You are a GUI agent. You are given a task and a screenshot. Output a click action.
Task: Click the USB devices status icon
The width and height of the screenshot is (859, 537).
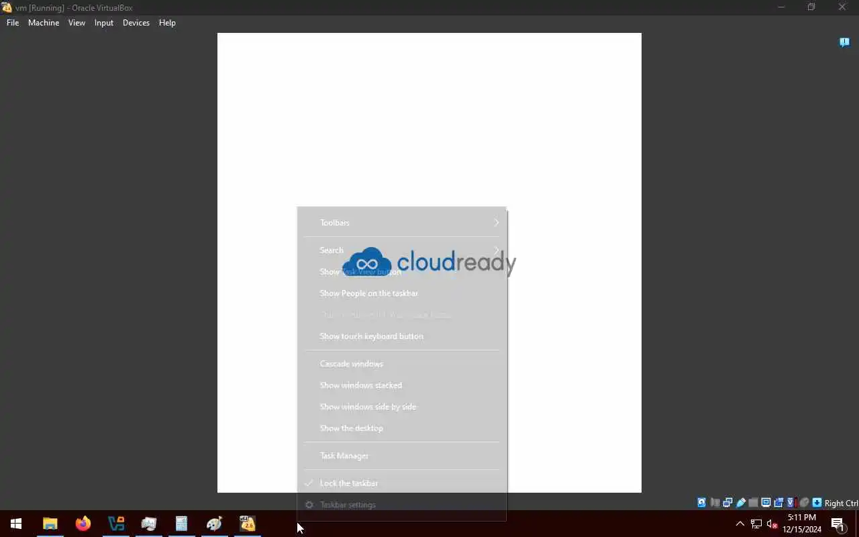click(x=740, y=502)
